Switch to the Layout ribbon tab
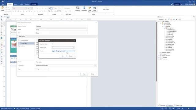 click(27, 4)
